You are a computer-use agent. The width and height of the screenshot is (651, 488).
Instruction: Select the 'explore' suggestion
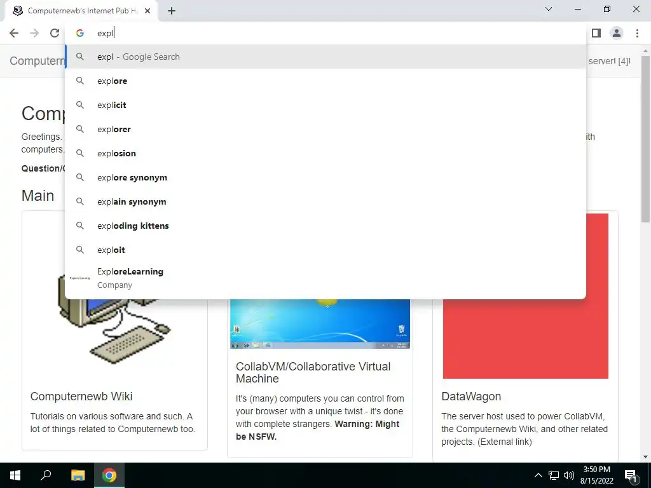[326, 81]
